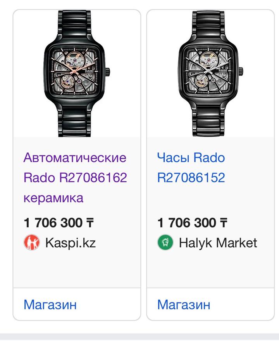The width and height of the screenshot is (279, 347).
Task: Click the word керамика in left title
Action: pos(53,198)
